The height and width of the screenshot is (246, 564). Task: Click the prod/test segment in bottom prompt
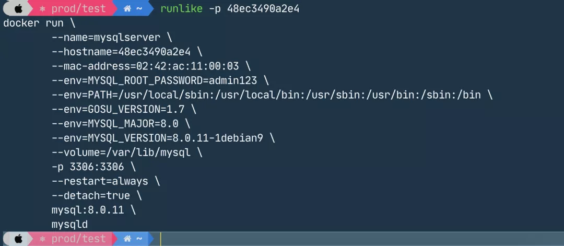tap(79, 239)
